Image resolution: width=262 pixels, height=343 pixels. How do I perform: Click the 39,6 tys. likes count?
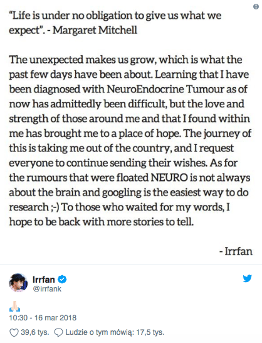tap(35, 332)
